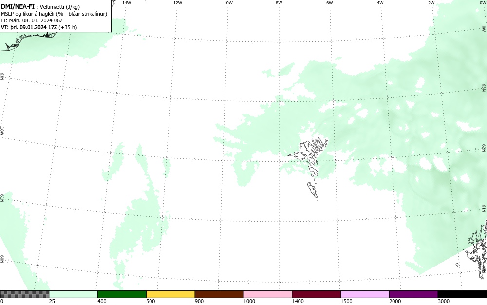Viewport: 487px width, 305px height.
Task: Click the 0W longitude label
Action: [x=483, y=3]
